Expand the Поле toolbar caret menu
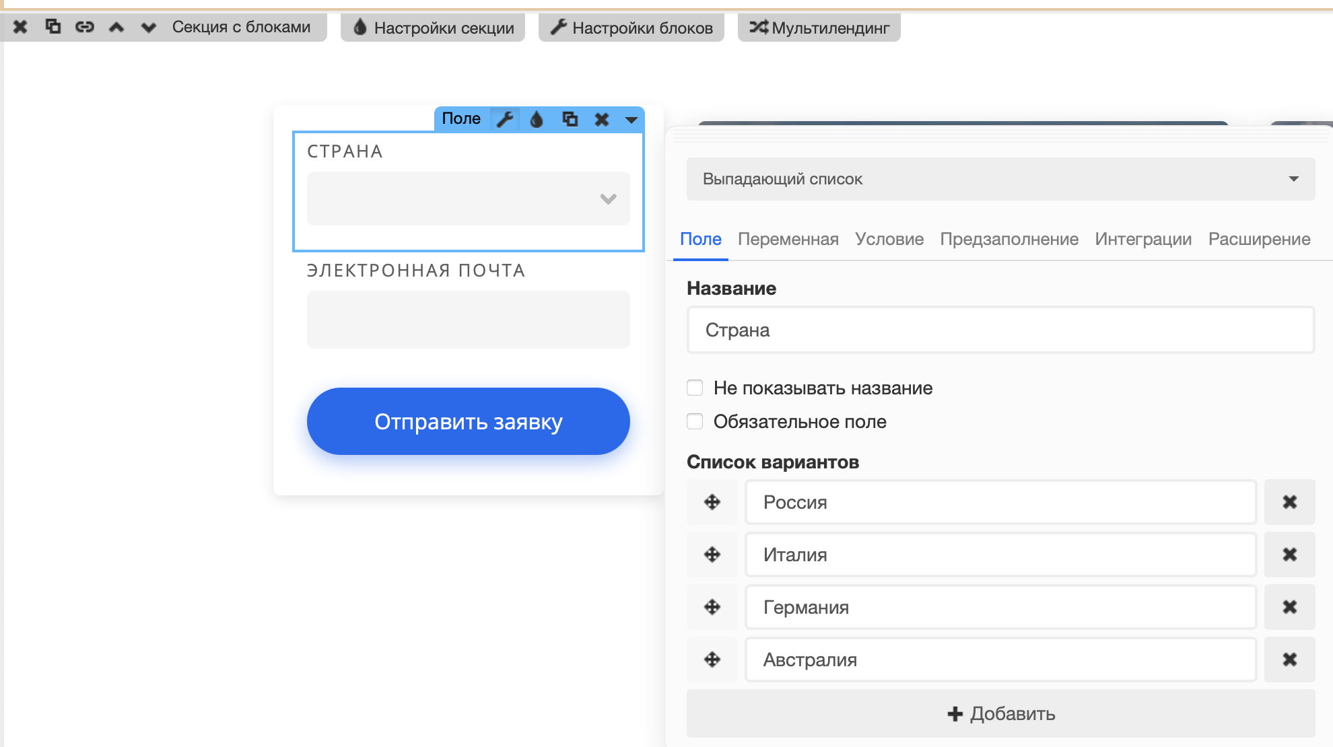This screenshot has width=1333, height=747. tap(631, 120)
